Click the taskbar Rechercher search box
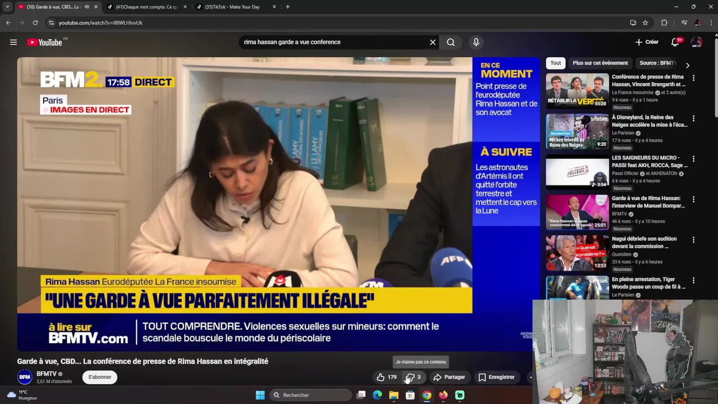This screenshot has width=718, height=404. point(310,395)
